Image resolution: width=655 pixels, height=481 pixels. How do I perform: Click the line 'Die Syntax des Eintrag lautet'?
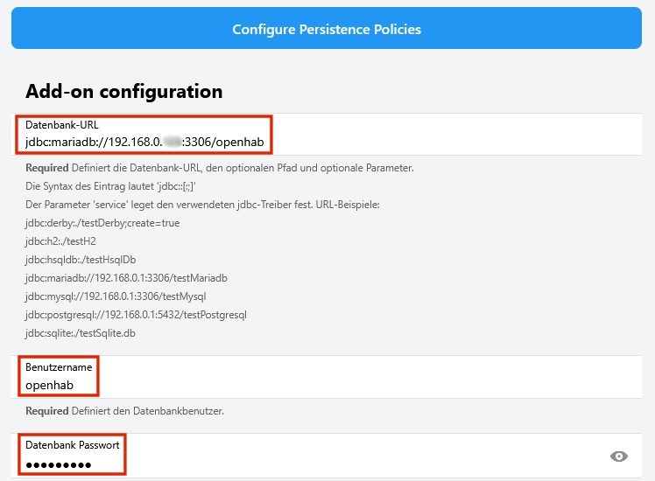(x=110, y=186)
